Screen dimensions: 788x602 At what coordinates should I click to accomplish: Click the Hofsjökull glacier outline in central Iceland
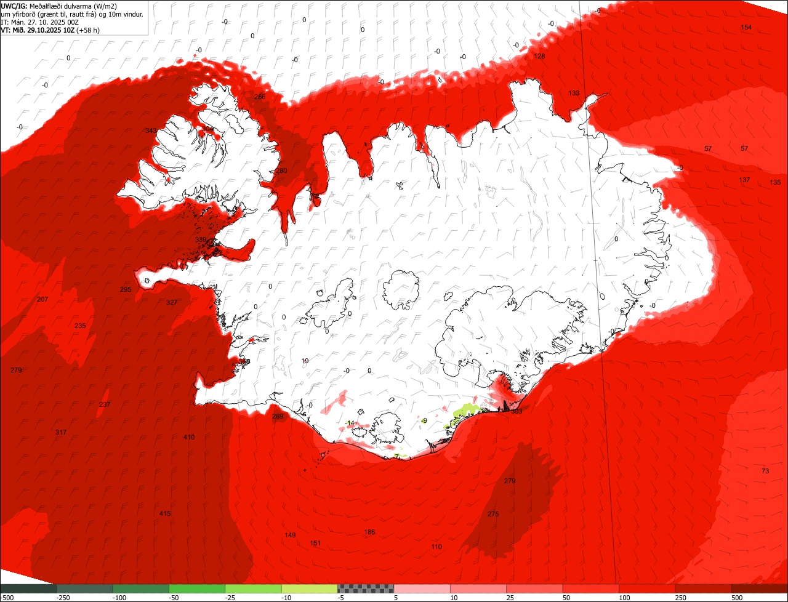click(x=401, y=289)
